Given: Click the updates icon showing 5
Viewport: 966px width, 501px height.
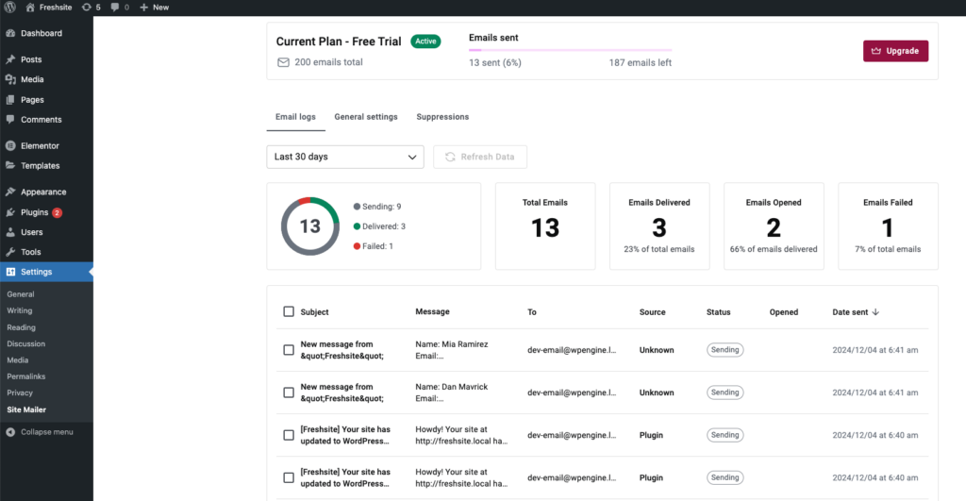Looking at the screenshot, I should click(x=87, y=8).
